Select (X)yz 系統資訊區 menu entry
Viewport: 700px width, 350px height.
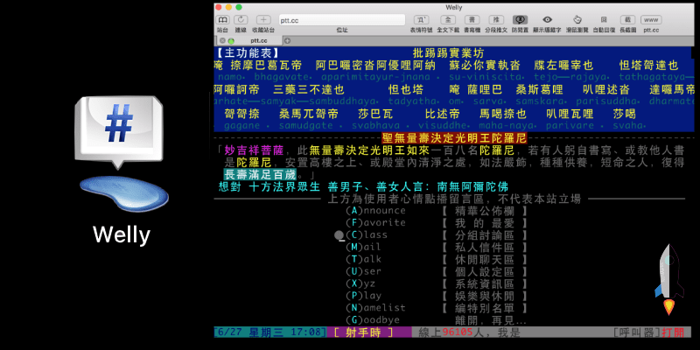pos(437,283)
